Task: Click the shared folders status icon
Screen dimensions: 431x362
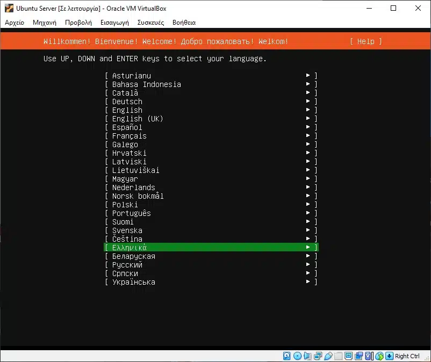Action: [339, 356]
